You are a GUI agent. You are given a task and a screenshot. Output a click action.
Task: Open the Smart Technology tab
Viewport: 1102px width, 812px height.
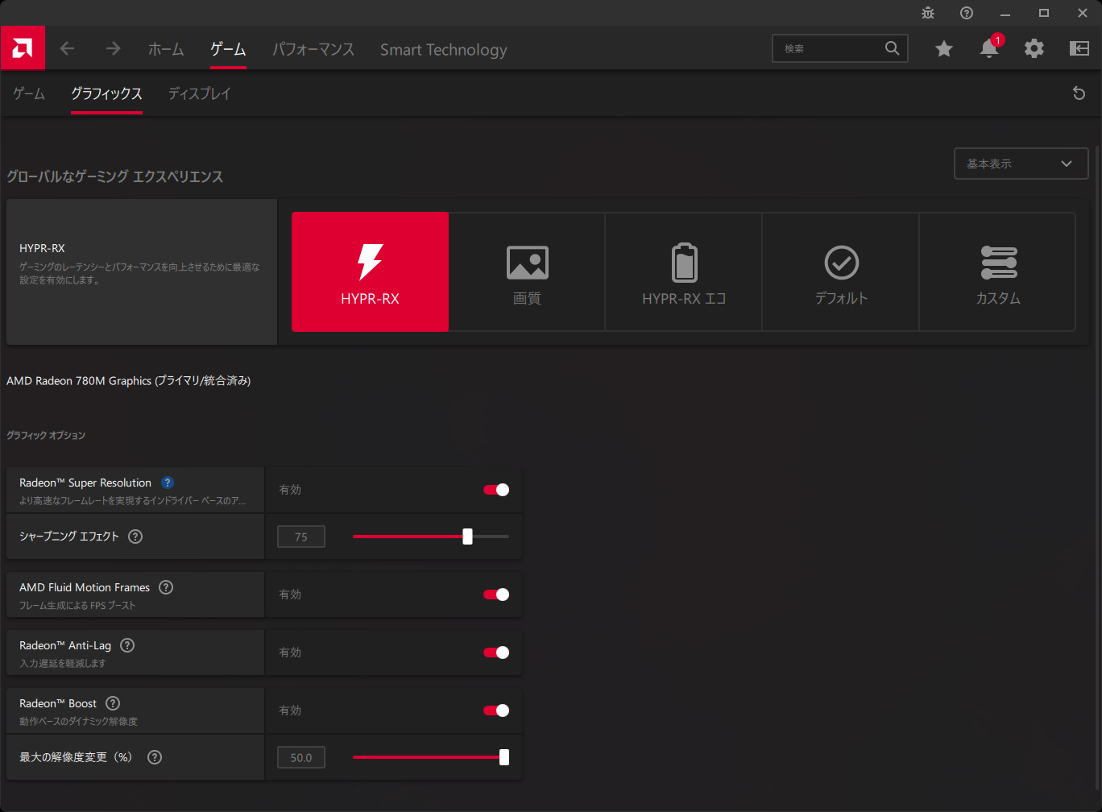coord(444,49)
